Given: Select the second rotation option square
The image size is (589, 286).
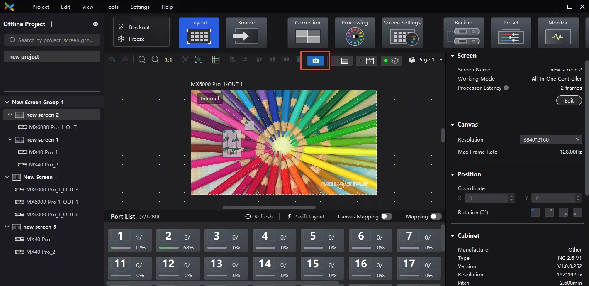Looking at the screenshot, I should (x=549, y=212).
